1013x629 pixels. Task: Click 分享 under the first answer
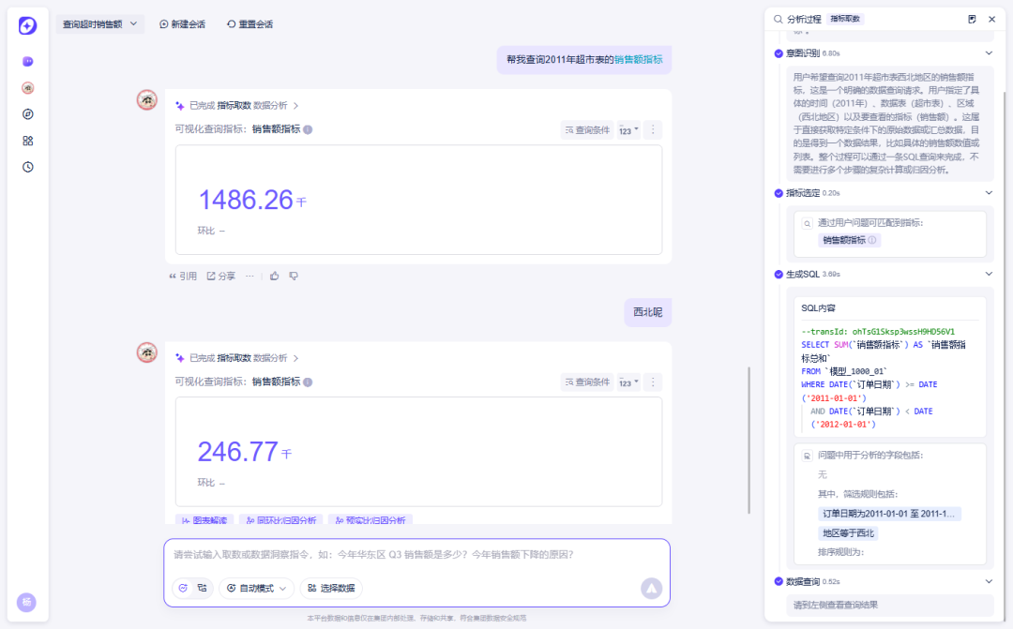pyautogui.click(x=221, y=276)
